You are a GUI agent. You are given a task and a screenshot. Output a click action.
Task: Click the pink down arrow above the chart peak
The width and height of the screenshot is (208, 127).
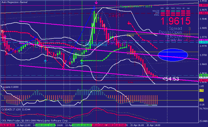[96, 2]
